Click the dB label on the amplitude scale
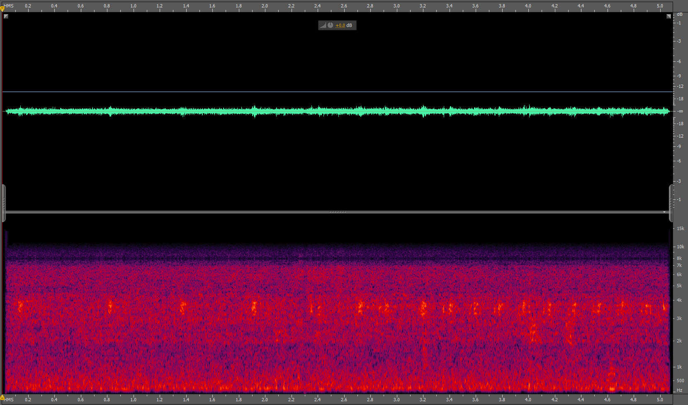Viewport: 688px width, 405px height. click(x=680, y=14)
